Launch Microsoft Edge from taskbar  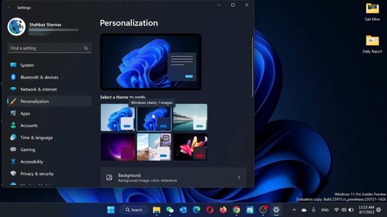click(197, 210)
